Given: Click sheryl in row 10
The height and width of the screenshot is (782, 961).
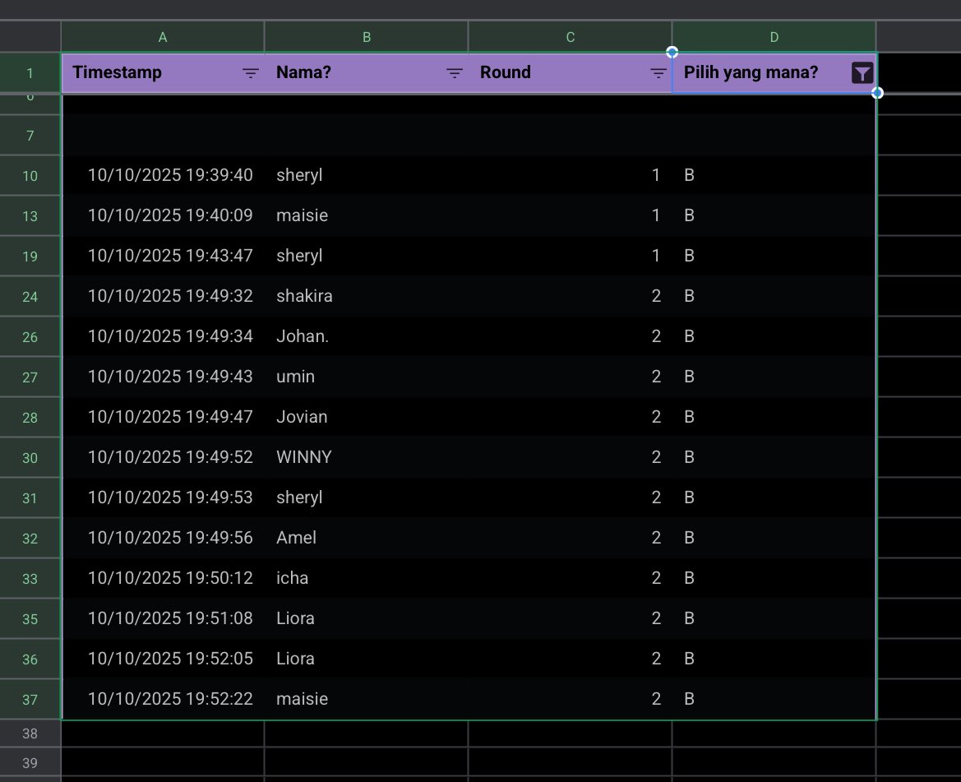Looking at the screenshot, I should (x=367, y=175).
